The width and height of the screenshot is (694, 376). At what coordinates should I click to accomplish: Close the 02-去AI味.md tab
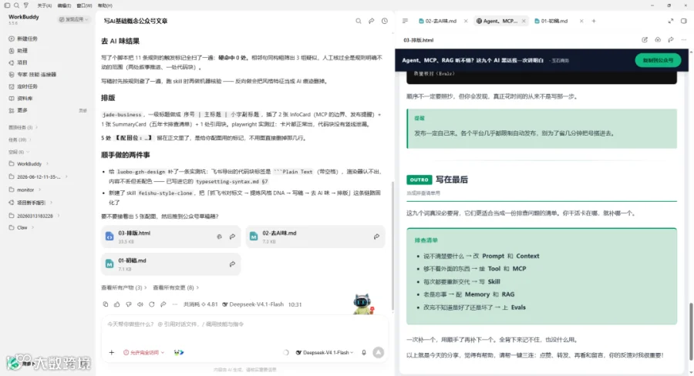466,21
